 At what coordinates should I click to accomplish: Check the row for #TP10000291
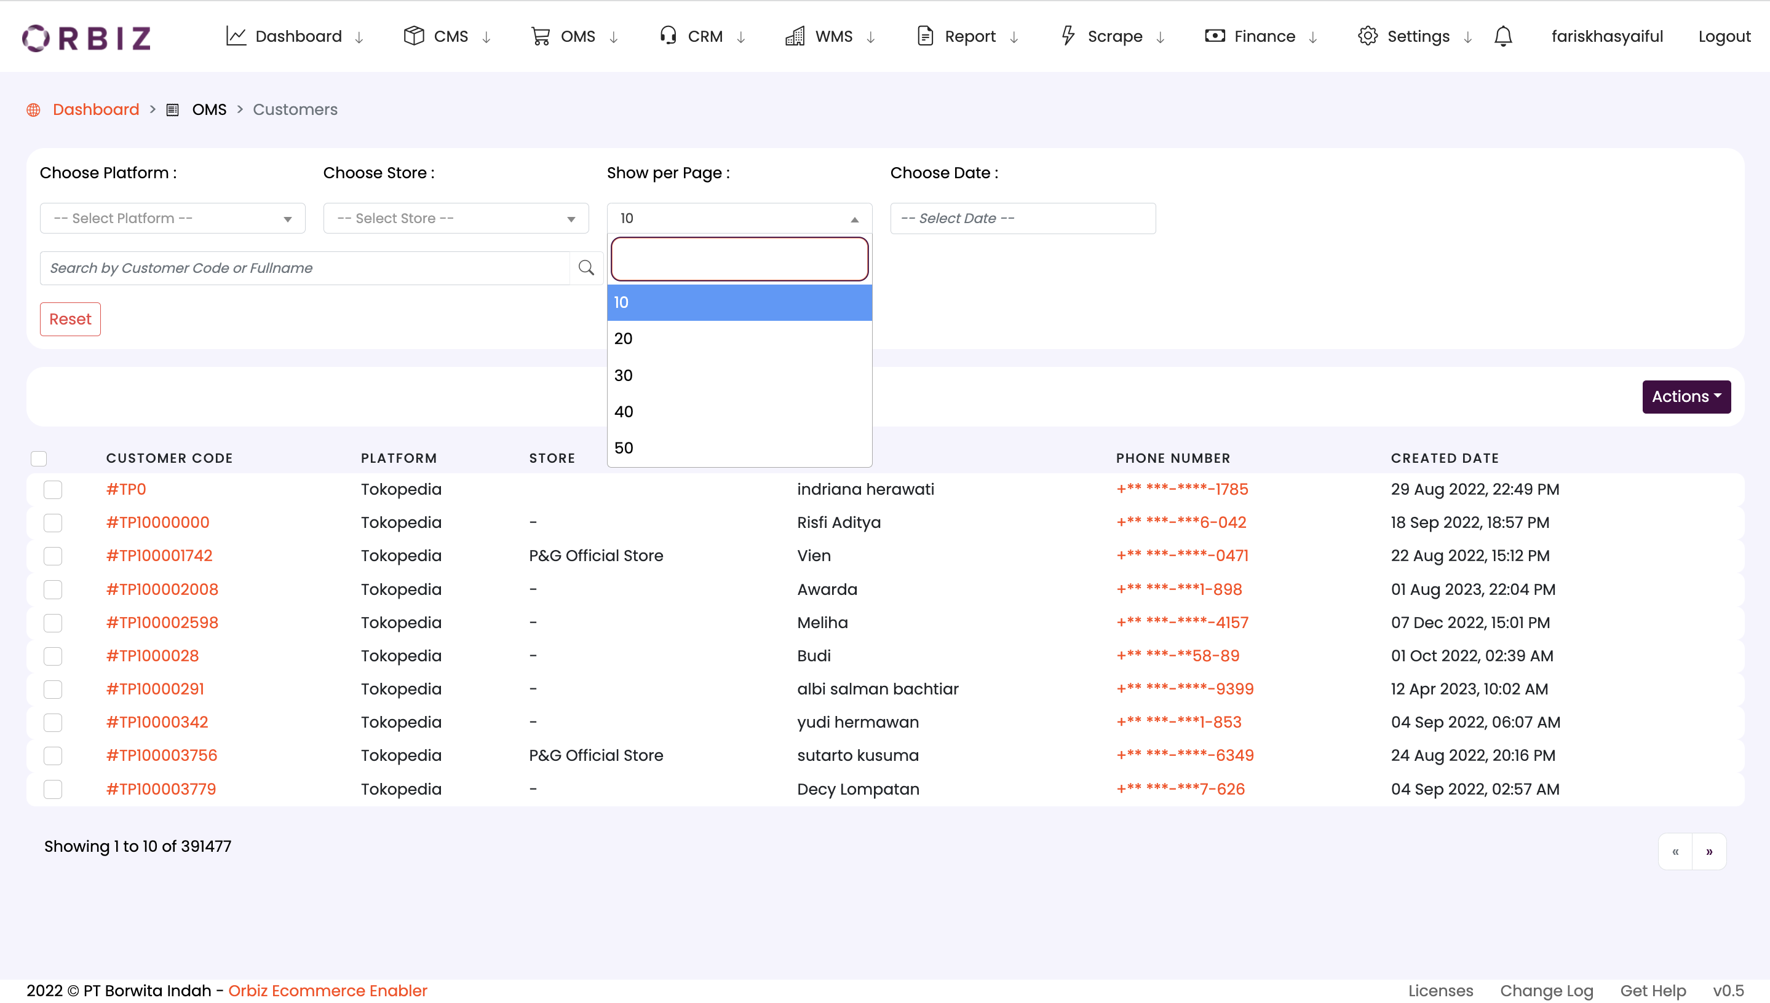pyautogui.click(x=53, y=690)
